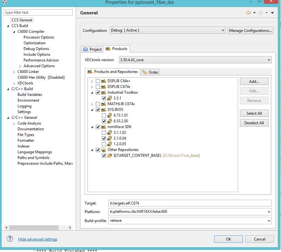281x252 pixels.
Task: Click Hide advanced settings link
Action: click(x=38, y=239)
